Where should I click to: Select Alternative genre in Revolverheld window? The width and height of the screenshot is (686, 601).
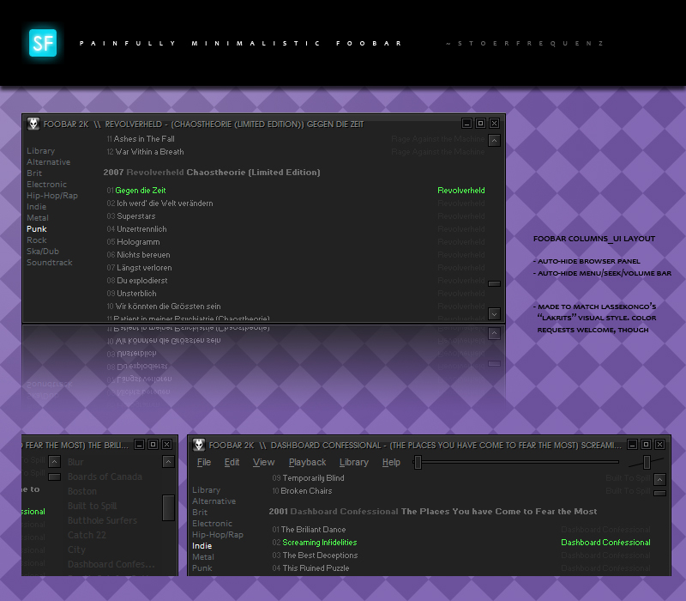[x=49, y=162]
